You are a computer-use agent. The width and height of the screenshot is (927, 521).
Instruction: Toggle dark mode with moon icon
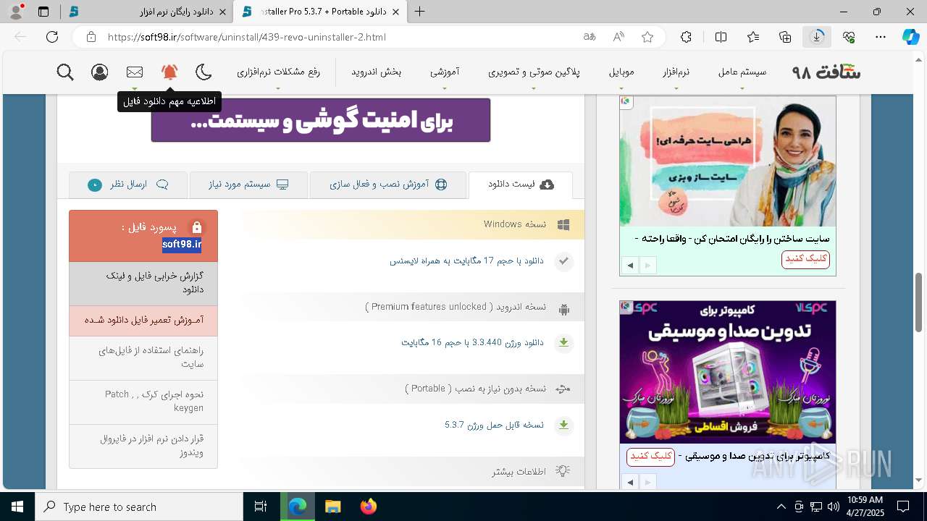click(x=204, y=72)
